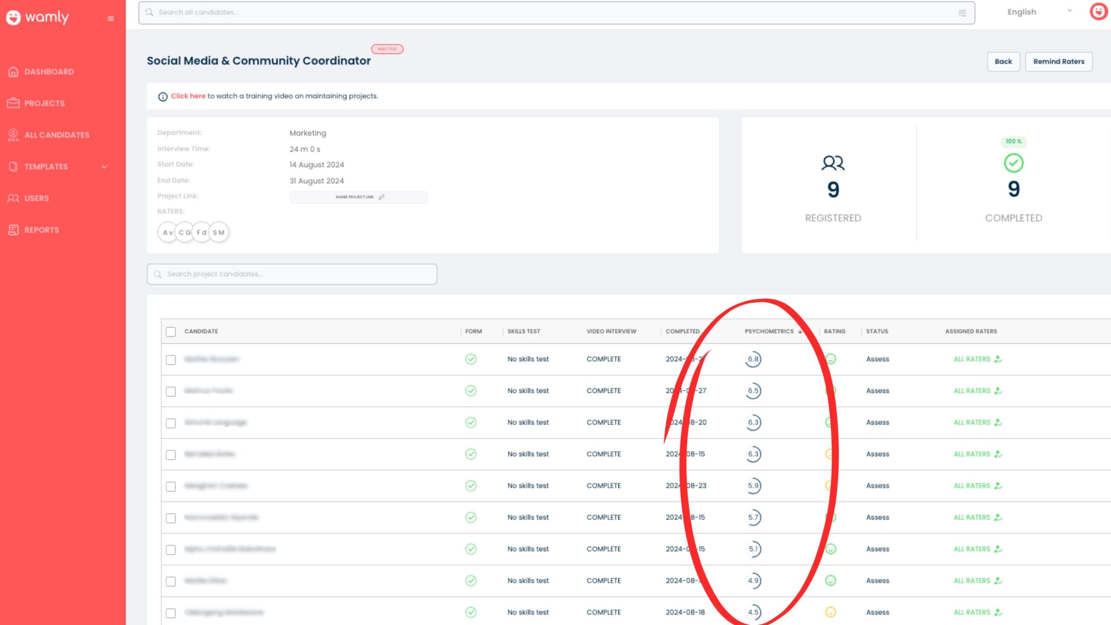Open search filter settings icon
Image resolution: width=1111 pixels, height=625 pixels.
coord(962,13)
